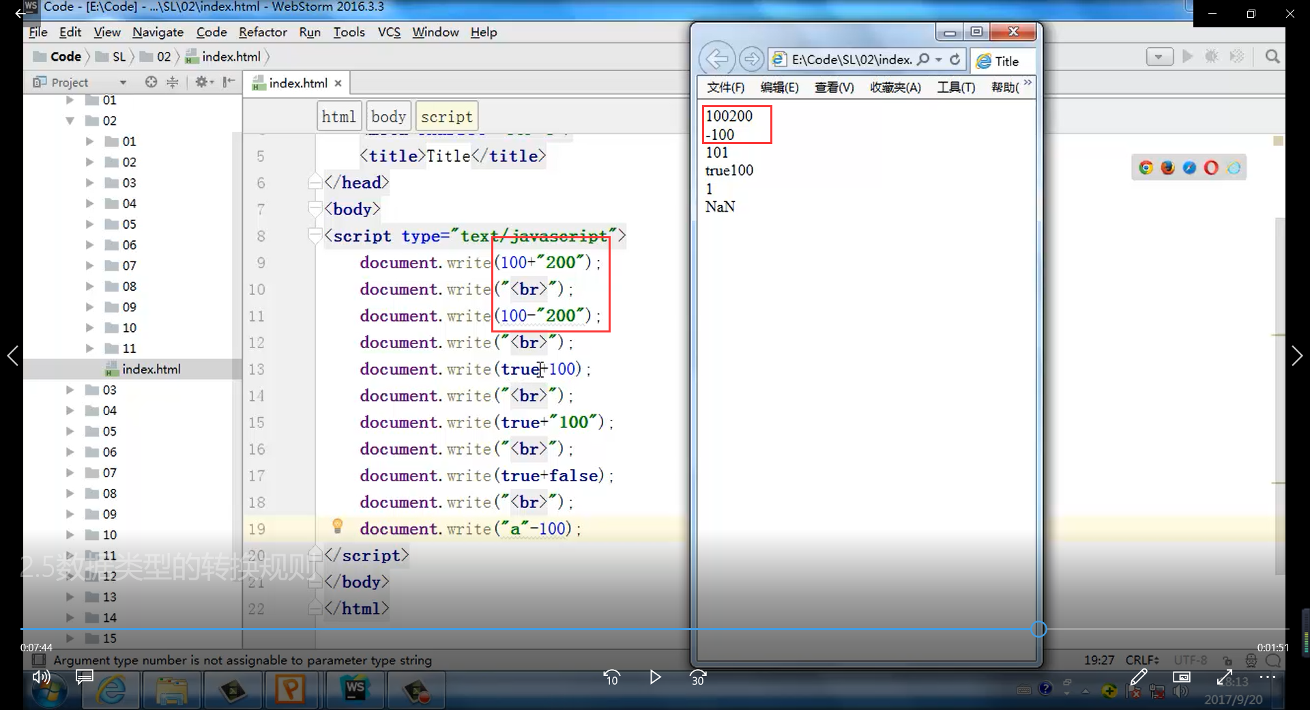The height and width of the screenshot is (710, 1310).
Task: Open 收藏夹(A) menu in IE
Action: tap(895, 87)
